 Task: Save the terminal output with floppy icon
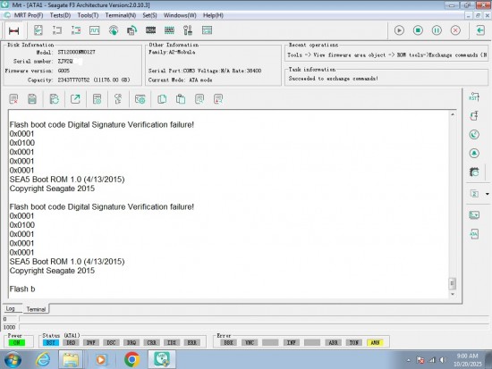pos(32,99)
